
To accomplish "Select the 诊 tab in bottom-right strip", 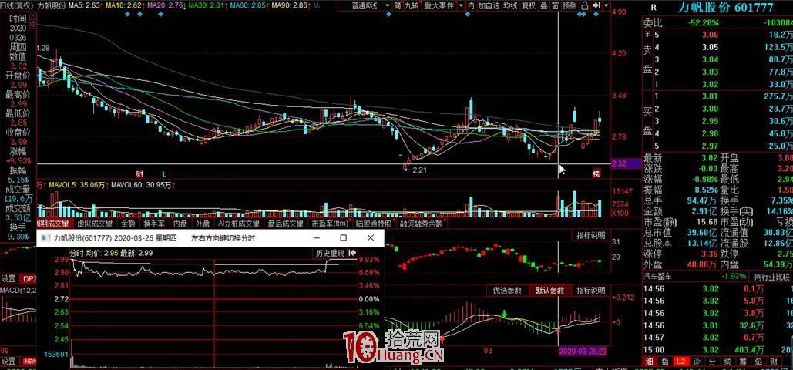I will (697, 362).
